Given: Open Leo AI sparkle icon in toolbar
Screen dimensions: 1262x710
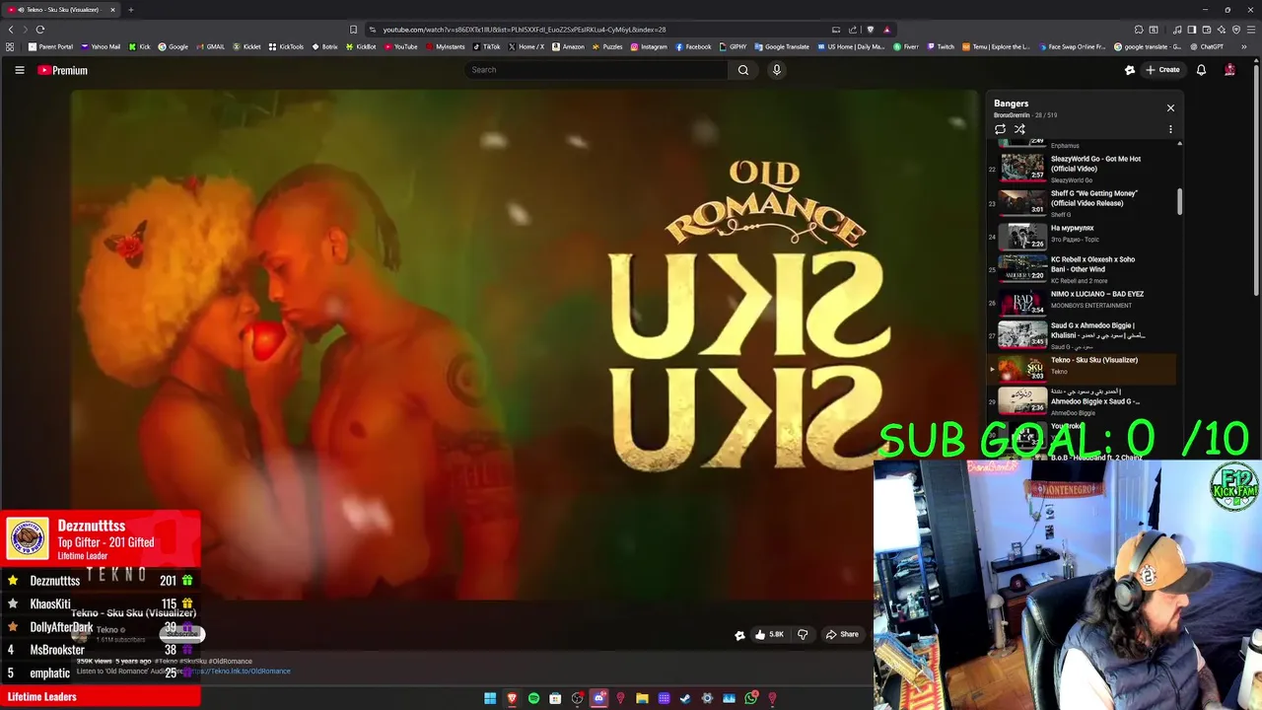Looking at the screenshot, I should pos(1222,30).
